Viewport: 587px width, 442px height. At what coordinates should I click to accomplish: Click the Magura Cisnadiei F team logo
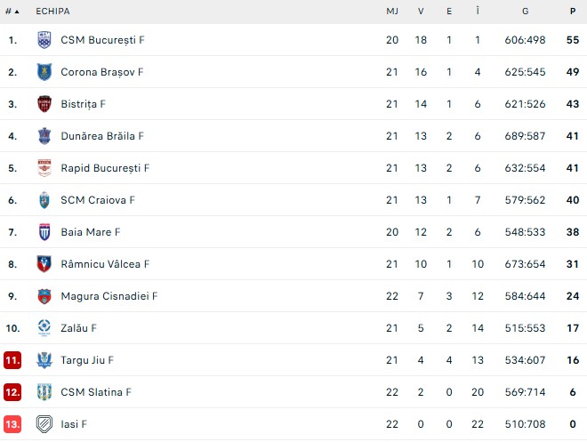click(44, 296)
